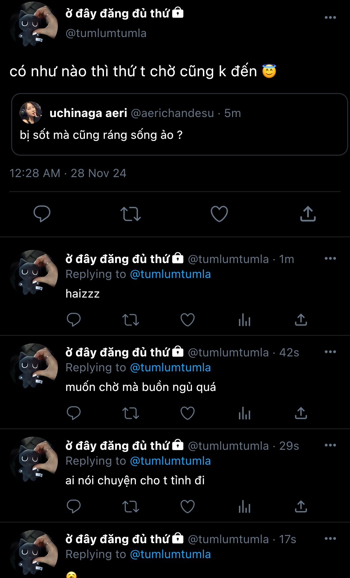The width and height of the screenshot is (350, 578).
Task: Reply to 'muốn chờ mà buồn ngủ quá'
Action: 74,413
